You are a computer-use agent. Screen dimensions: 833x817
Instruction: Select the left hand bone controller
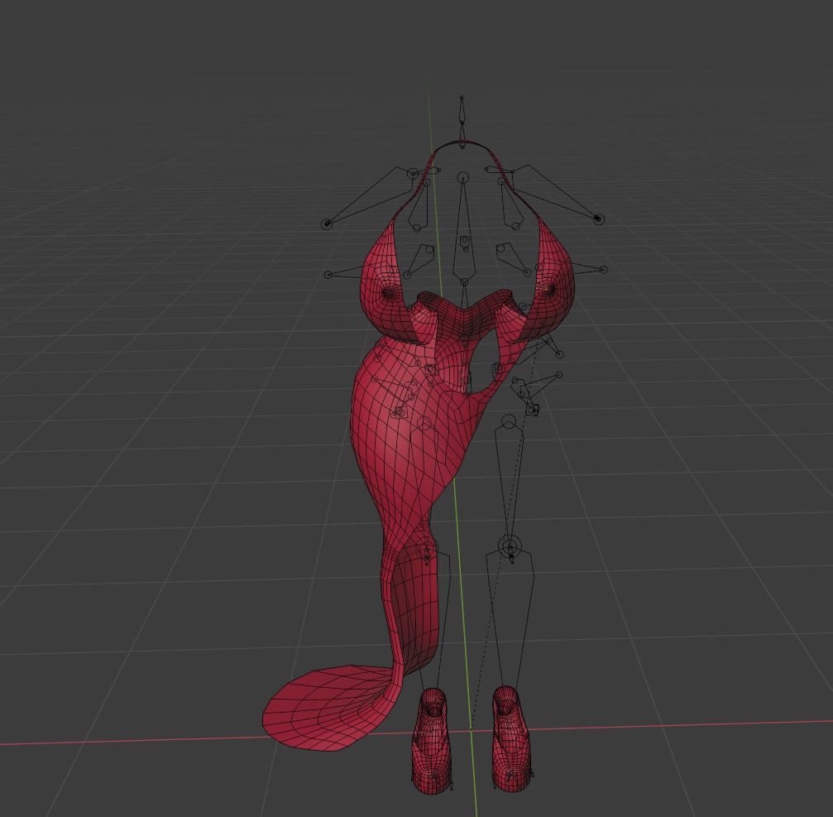click(327, 223)
